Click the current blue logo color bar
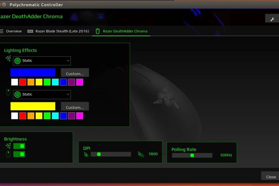The width and height of the screenshot is (279, 186). tap(33, 73)
